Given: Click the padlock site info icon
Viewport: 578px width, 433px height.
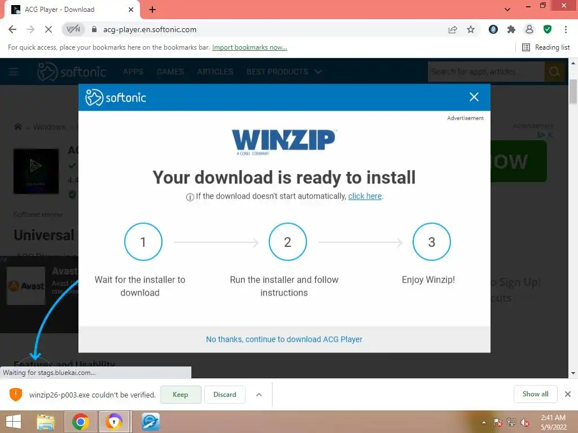Looking at the screenshot, I should (94, 29).
